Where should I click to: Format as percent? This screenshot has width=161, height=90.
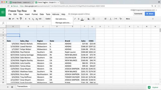click(29, 19)
